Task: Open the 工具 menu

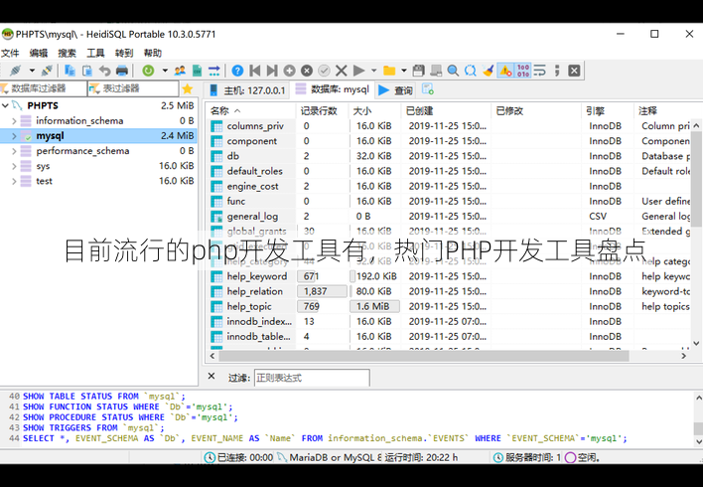Action: [95, 54]
